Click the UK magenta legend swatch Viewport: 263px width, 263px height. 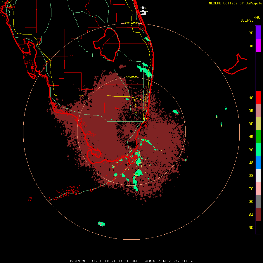tap(258, 46)
